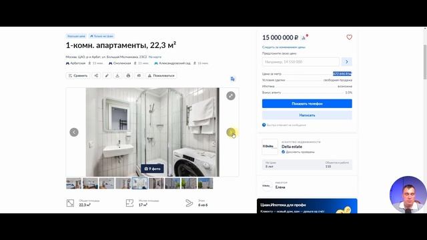Click the floor icon beside 6 из 6
The image size is (427, 240).
pyautogui.click(x=189, y=203)
